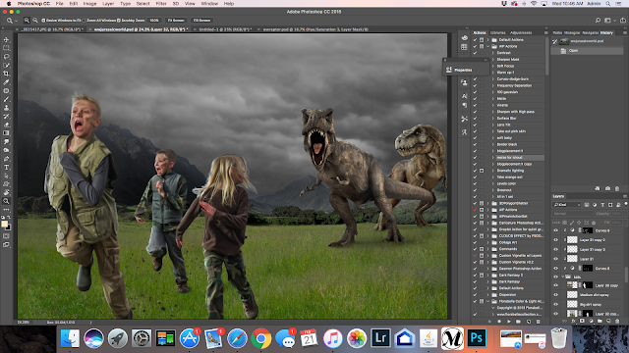Select the Zoom tool in toolbox
Screen dimensions: 629x353
pos(7,201)
